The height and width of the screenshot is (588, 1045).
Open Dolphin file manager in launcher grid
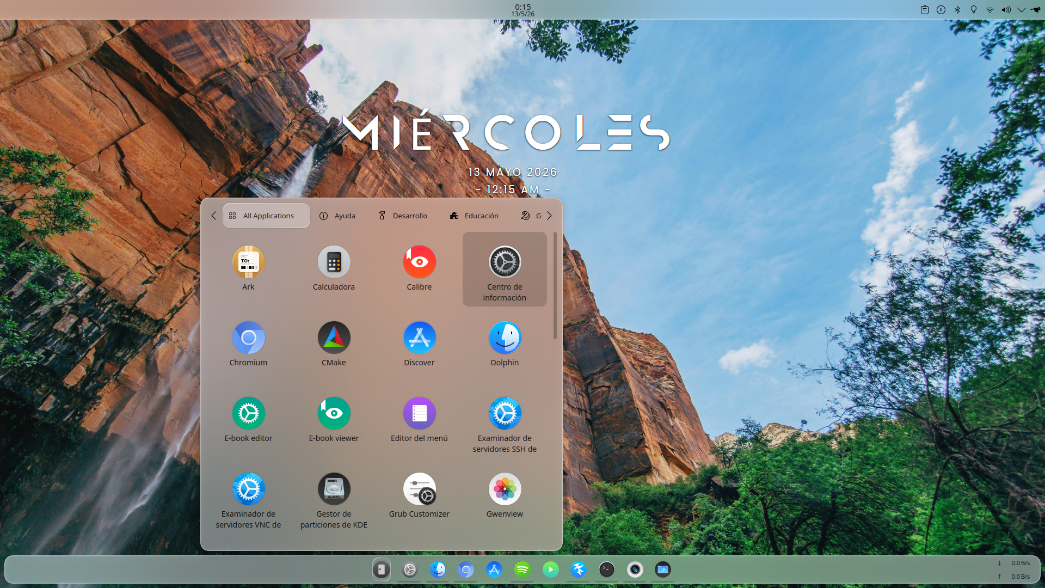tap(505, 345)
